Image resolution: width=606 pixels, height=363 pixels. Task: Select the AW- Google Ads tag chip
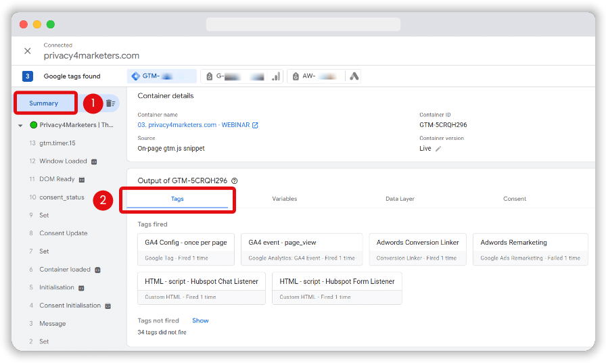[x=324, y=76]
